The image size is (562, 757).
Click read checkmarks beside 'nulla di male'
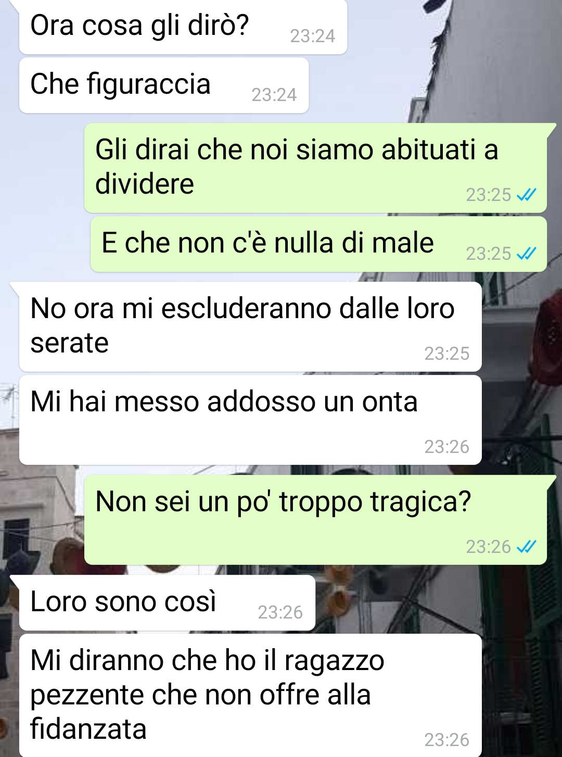click(x=526, y=254)
